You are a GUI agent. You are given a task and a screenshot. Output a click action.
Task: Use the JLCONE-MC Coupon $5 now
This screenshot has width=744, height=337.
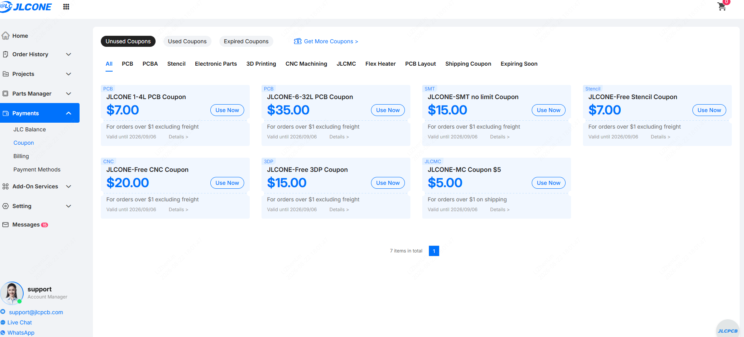[549, 183]
